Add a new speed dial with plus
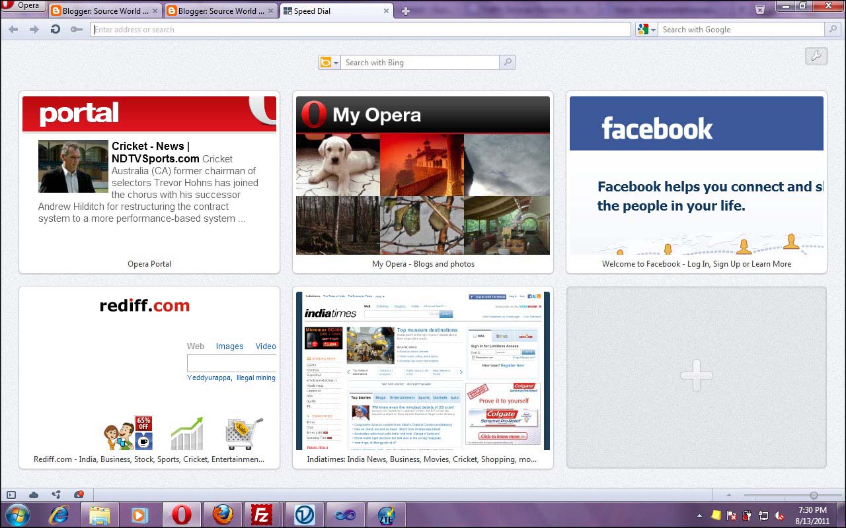The width and height of the screenshot is (846, 528). click(697, 378)
